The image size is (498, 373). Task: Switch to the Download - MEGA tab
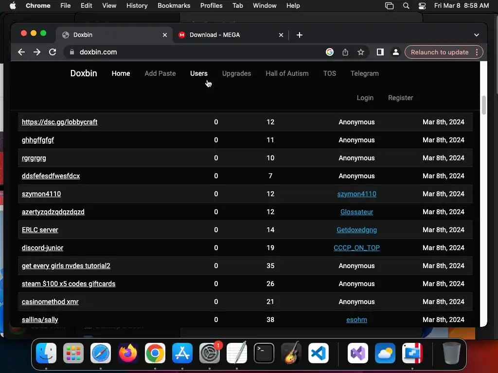(x=230, y=35)
